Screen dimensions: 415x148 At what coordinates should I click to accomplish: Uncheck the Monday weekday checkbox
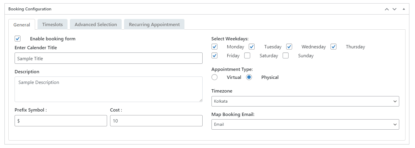click(214, 47)
